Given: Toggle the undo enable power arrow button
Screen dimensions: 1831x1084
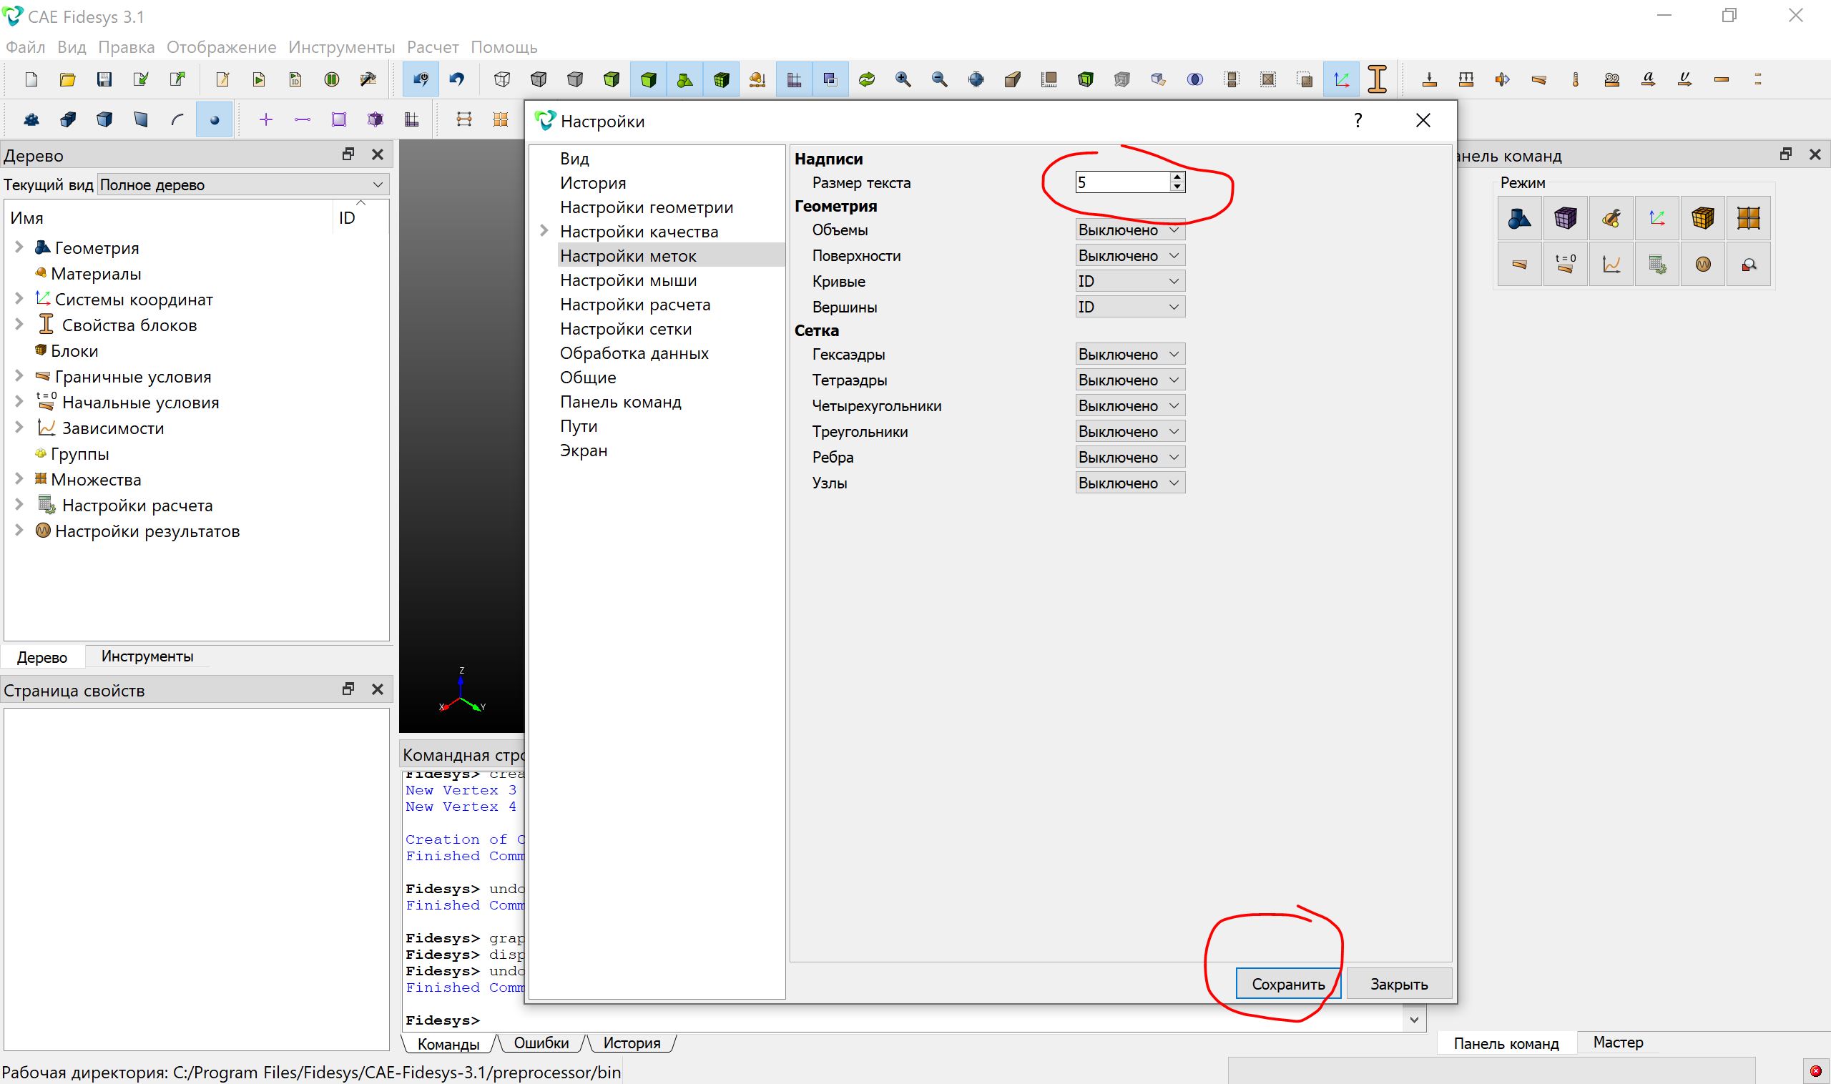Looking at the screenshot, I should (421, 79).
